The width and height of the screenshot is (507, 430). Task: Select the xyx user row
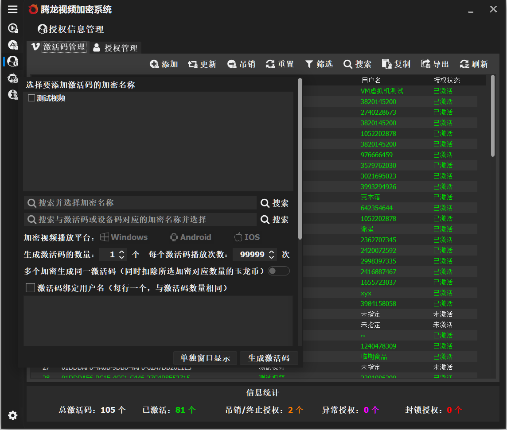coord(389,293)
